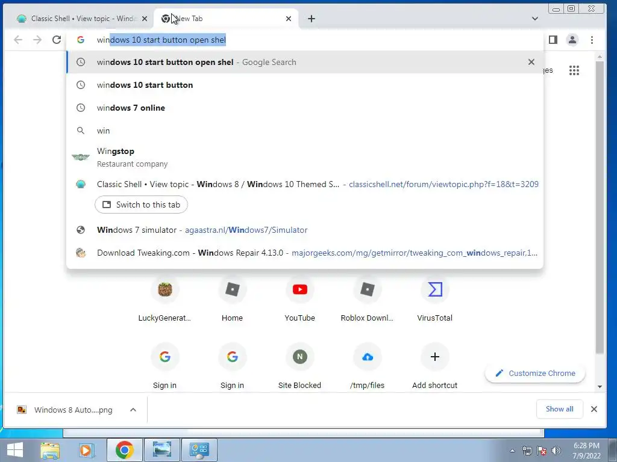
Task: Remove the 'open shel' search suggestion
Action: pyautogui.click(x=531, y=62)
